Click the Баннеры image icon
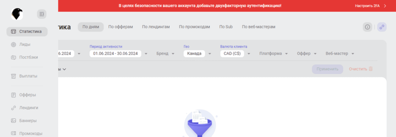Image resolution: width=396 pixels, height=137 pixels. 14,121
